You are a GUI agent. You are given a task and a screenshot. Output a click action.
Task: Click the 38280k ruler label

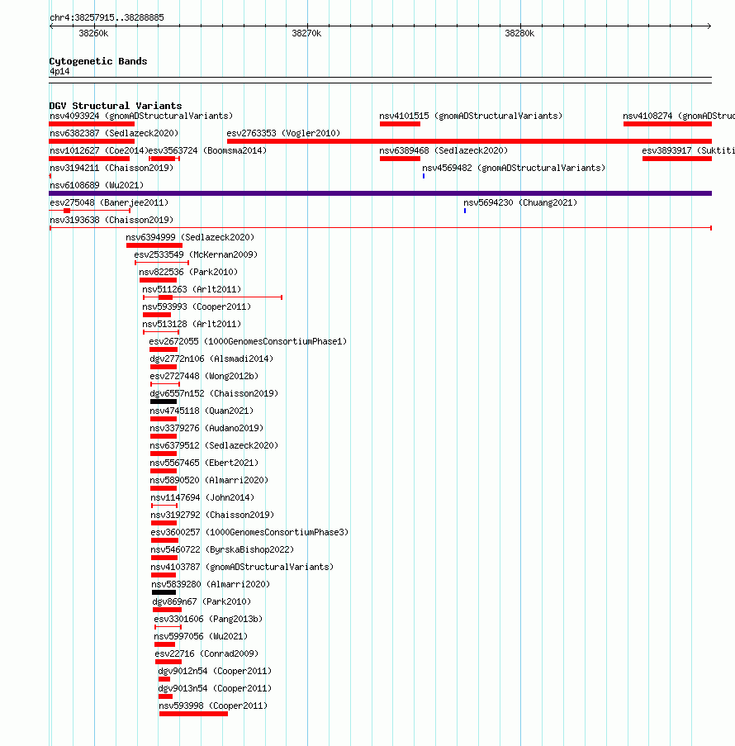[x=519, y=33]
